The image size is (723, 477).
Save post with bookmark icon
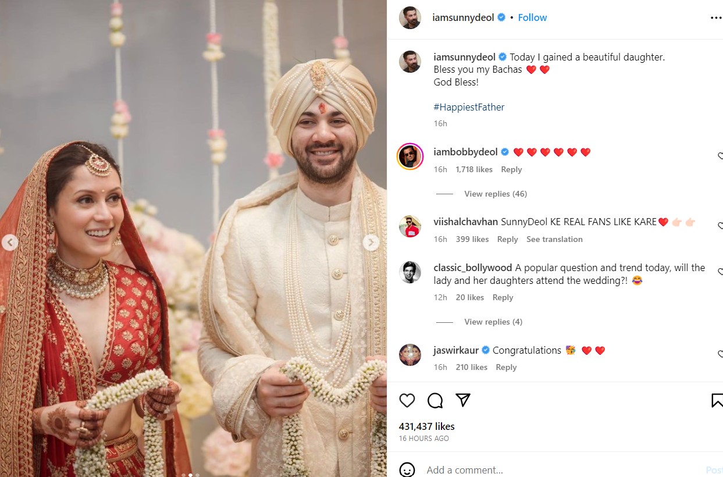click(718, 400)
